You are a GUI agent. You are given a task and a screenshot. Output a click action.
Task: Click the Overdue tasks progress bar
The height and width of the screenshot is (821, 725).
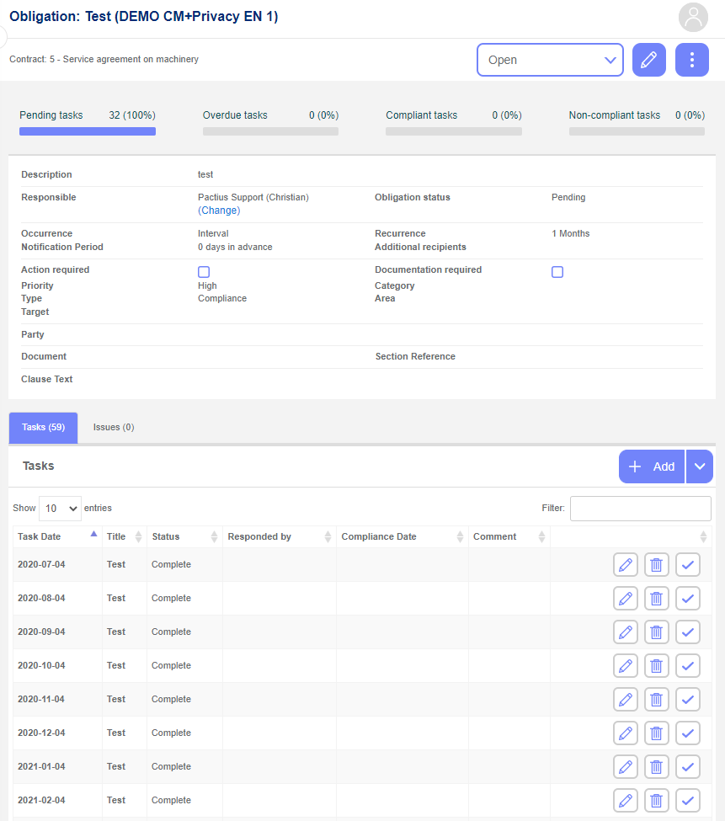(270, 131)
